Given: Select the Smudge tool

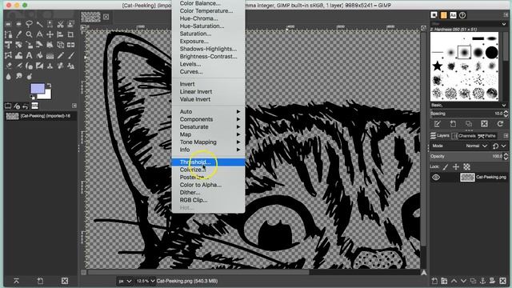Looking at the screenshot, I should pos(18,77).
